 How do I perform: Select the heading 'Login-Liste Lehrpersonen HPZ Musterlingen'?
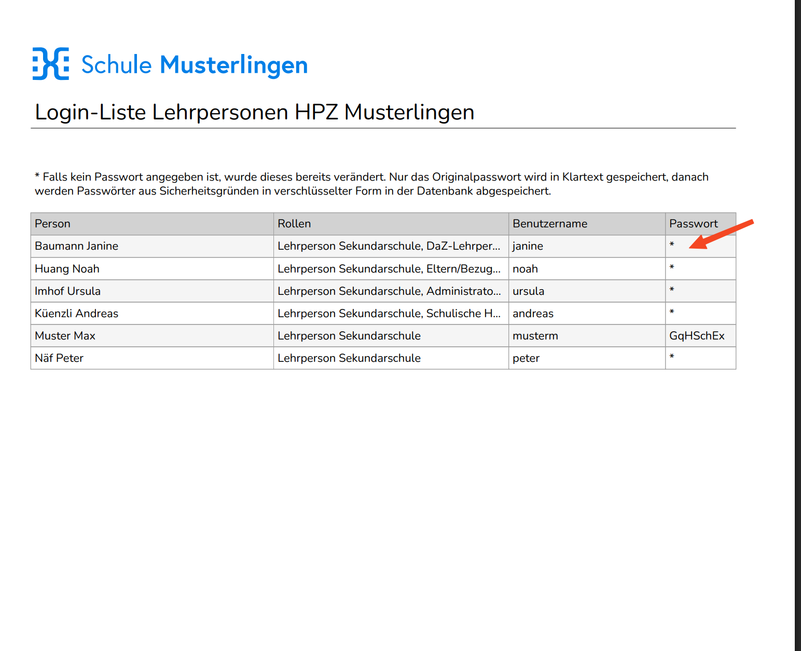[254, 112]
